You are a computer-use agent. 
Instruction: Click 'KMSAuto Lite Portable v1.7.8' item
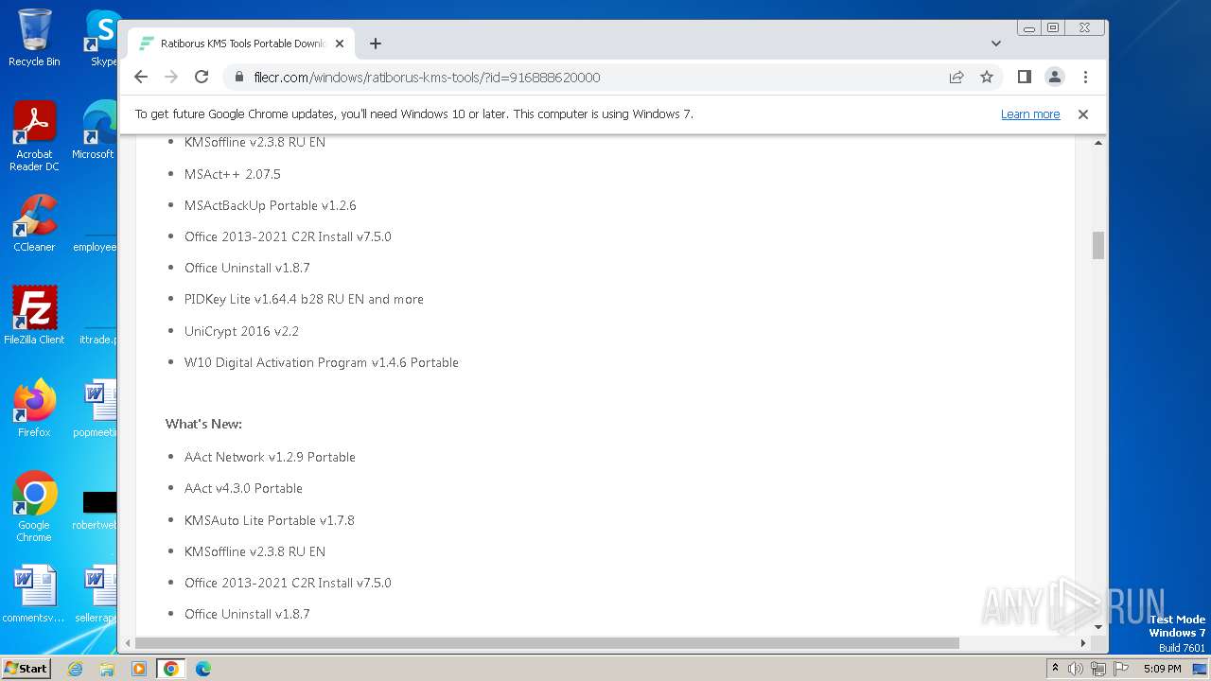[270, 520]
